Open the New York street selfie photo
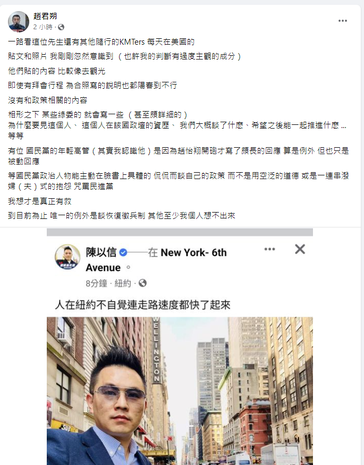364x465 pixels. (x=180, y=391)
